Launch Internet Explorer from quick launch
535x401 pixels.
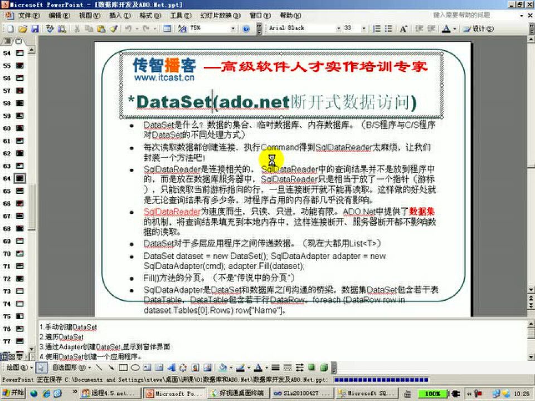coord(46,393)
